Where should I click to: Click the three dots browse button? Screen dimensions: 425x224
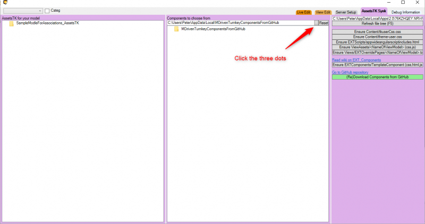tap(316, 23)
